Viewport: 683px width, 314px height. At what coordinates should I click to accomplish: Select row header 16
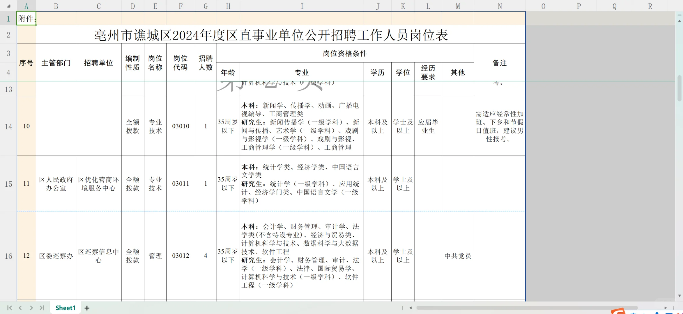click(x=8, y=256)
